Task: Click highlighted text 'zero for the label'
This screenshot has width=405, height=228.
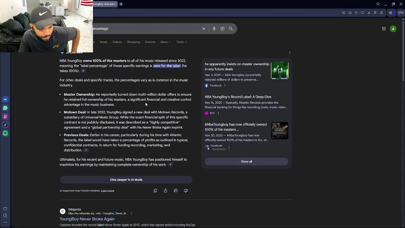Action: (167, 66)
